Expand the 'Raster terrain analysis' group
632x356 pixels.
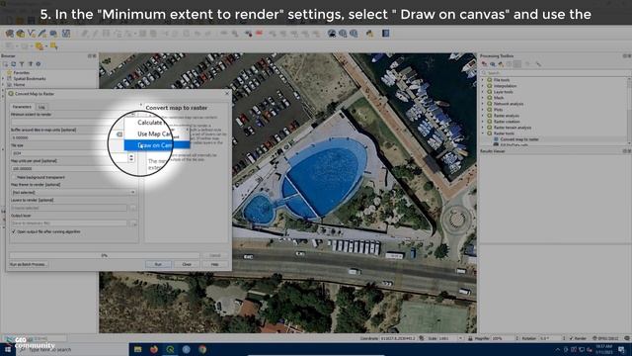click(483, 128)
